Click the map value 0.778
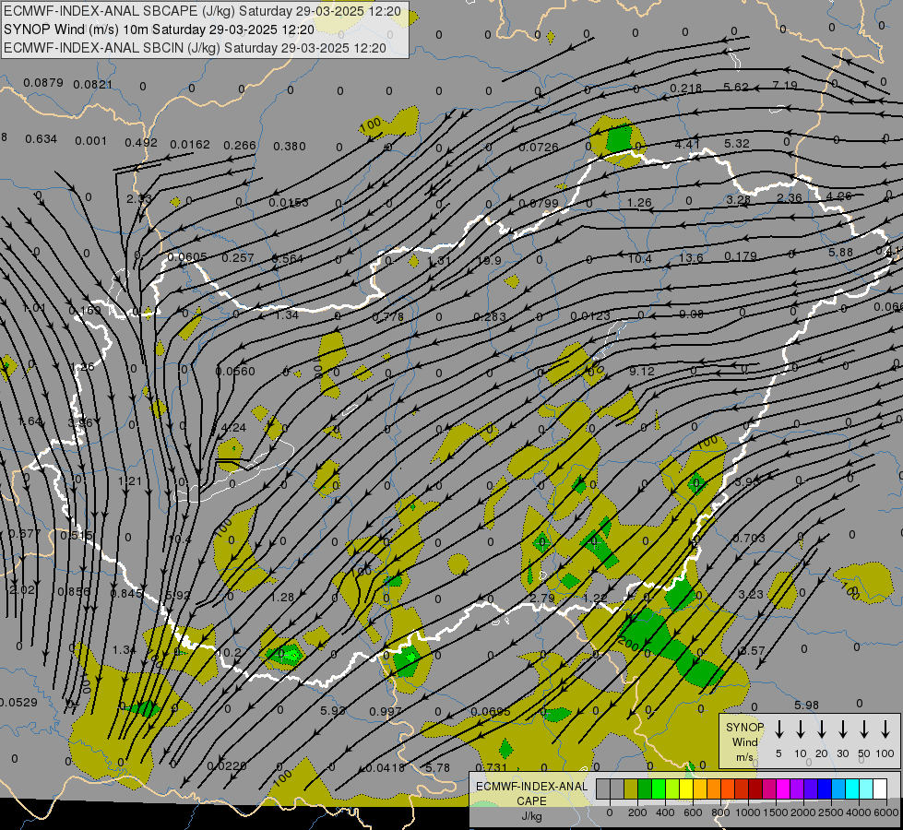 point(387,317)
